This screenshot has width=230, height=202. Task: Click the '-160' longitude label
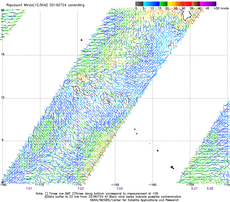coord(153,185)
